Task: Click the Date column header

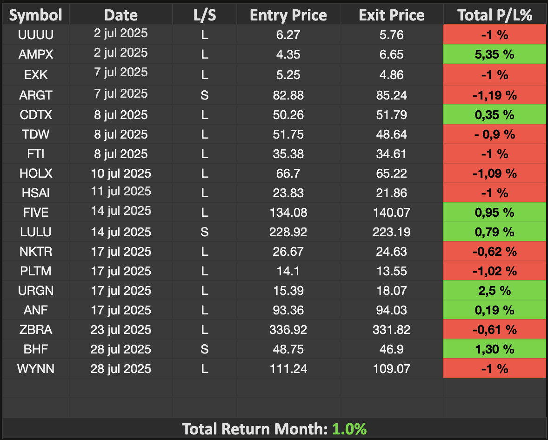Action: 121,15
